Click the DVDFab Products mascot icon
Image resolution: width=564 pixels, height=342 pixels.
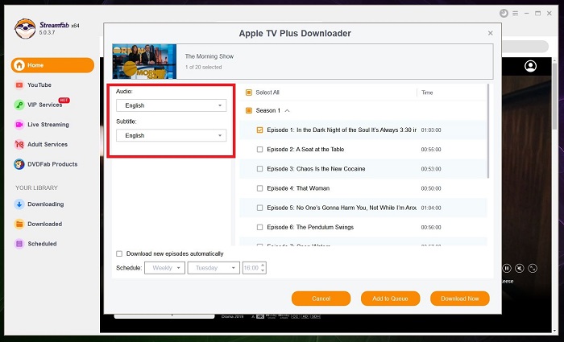tap(19, 164)
